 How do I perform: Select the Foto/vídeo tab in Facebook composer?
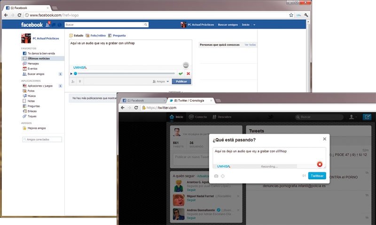tap(96, 36)
